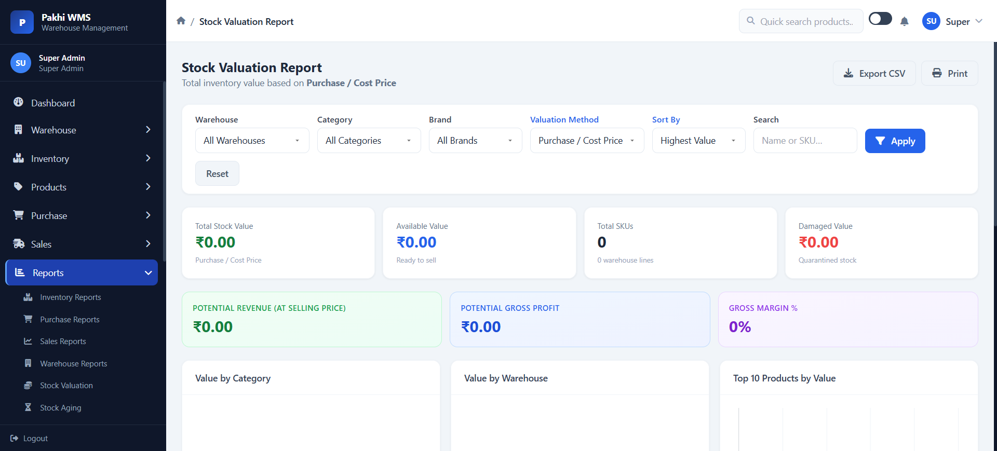This screenshot has height=451, width=997.
Task: Expand the Inventory sidebar menu
Action: 82,158
